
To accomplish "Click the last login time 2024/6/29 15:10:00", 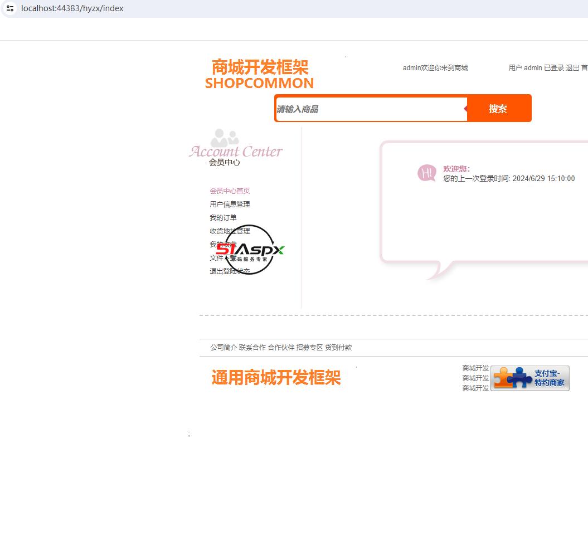I will [543, 178].
